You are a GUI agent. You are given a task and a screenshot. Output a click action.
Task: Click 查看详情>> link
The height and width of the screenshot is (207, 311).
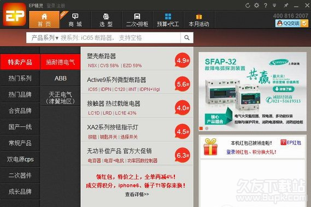[137, 194]
